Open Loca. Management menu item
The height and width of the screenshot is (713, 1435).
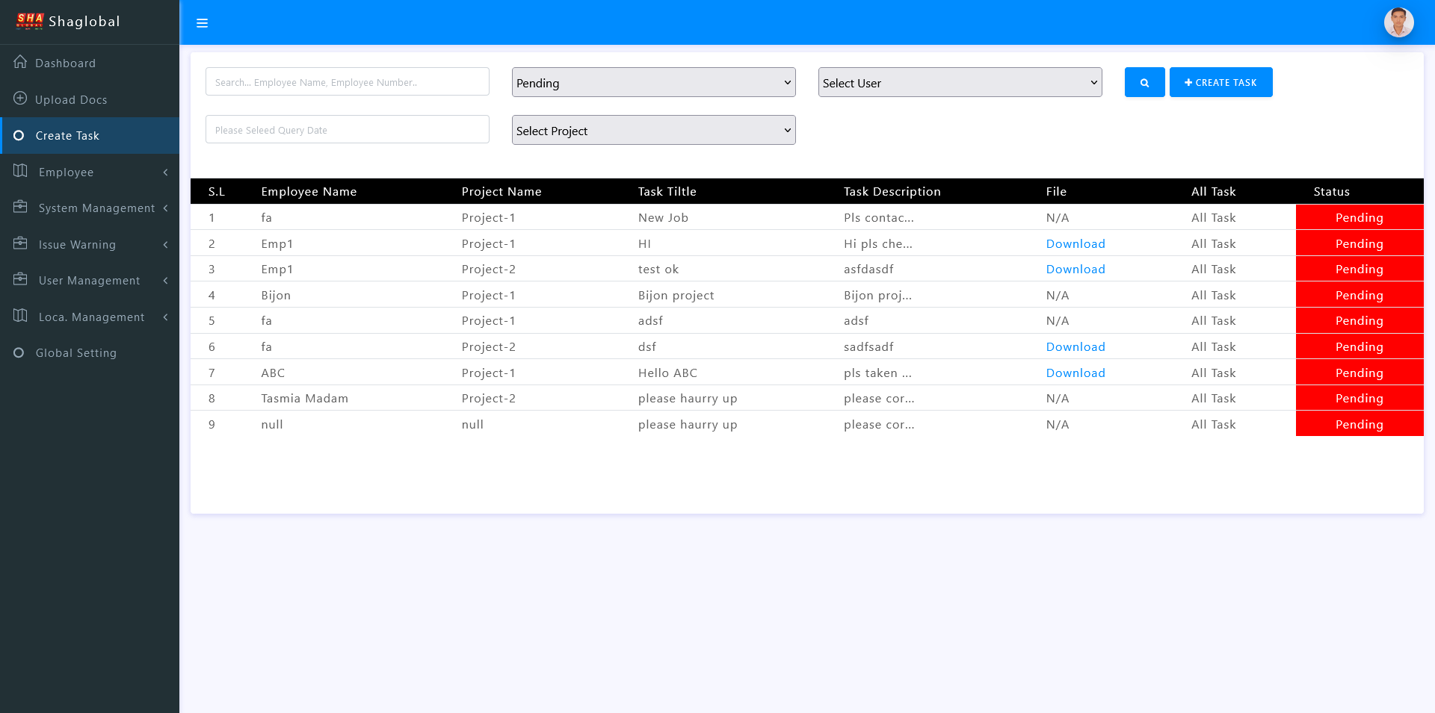[x=90, y=317]
